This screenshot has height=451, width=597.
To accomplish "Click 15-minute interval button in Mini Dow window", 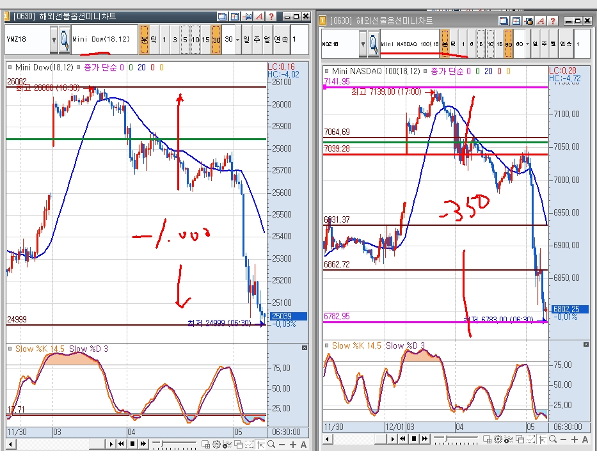I will pyautogui.click(x=205, y=40).
